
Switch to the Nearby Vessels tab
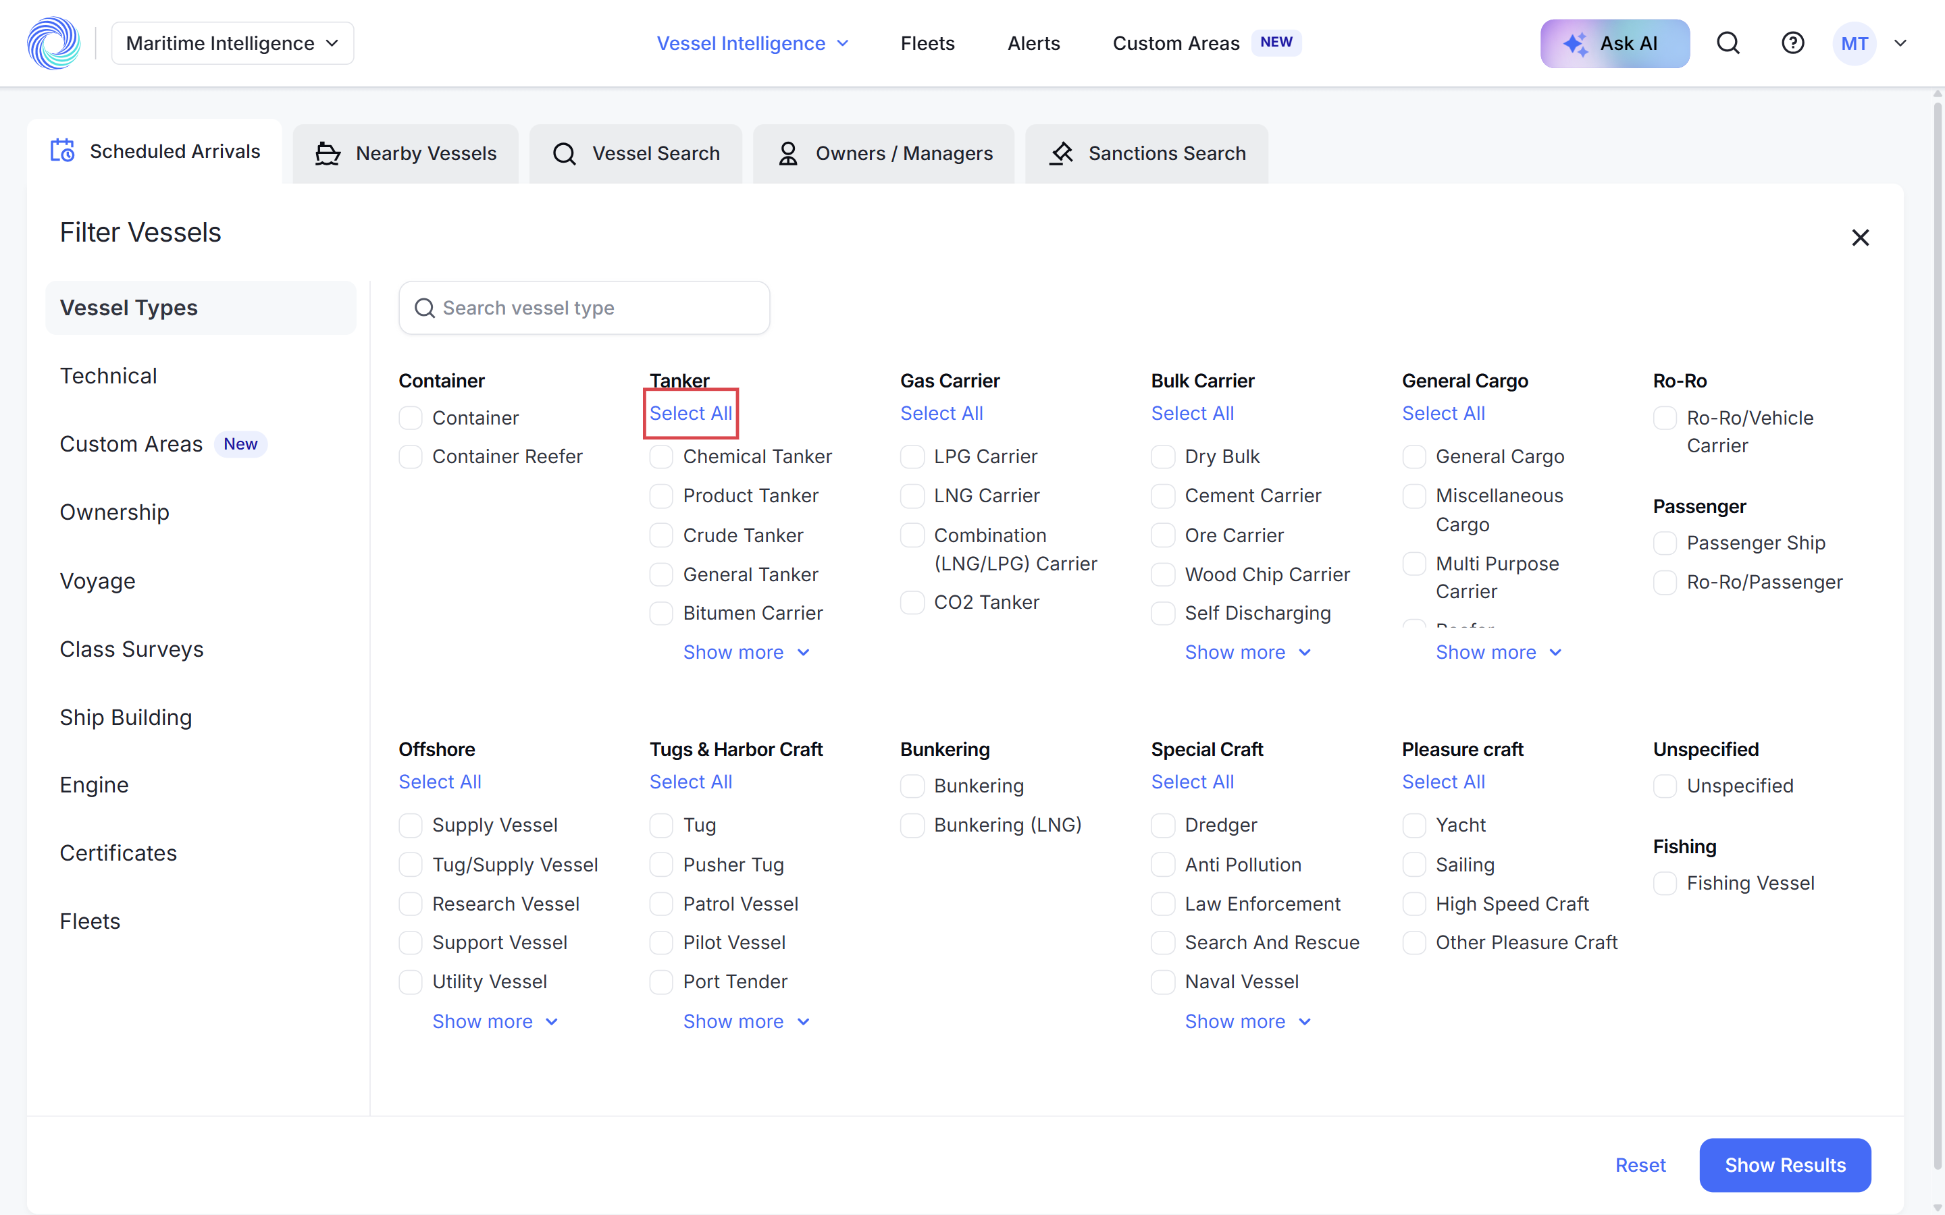(x=405, y=153)
